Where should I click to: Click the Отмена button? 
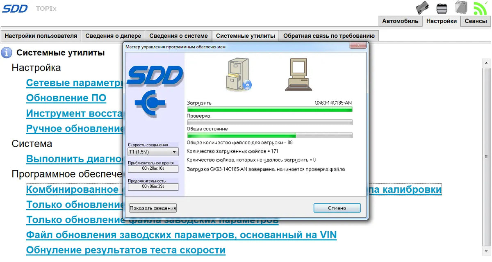tap(337, 208)
